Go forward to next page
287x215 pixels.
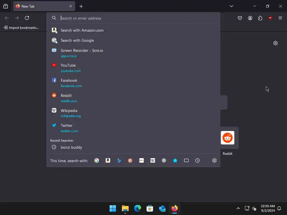(17, 18)
